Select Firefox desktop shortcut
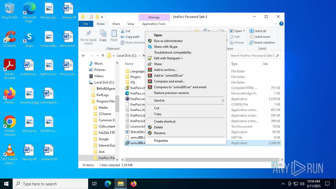336x189 pixels. (x=10, y=96)
